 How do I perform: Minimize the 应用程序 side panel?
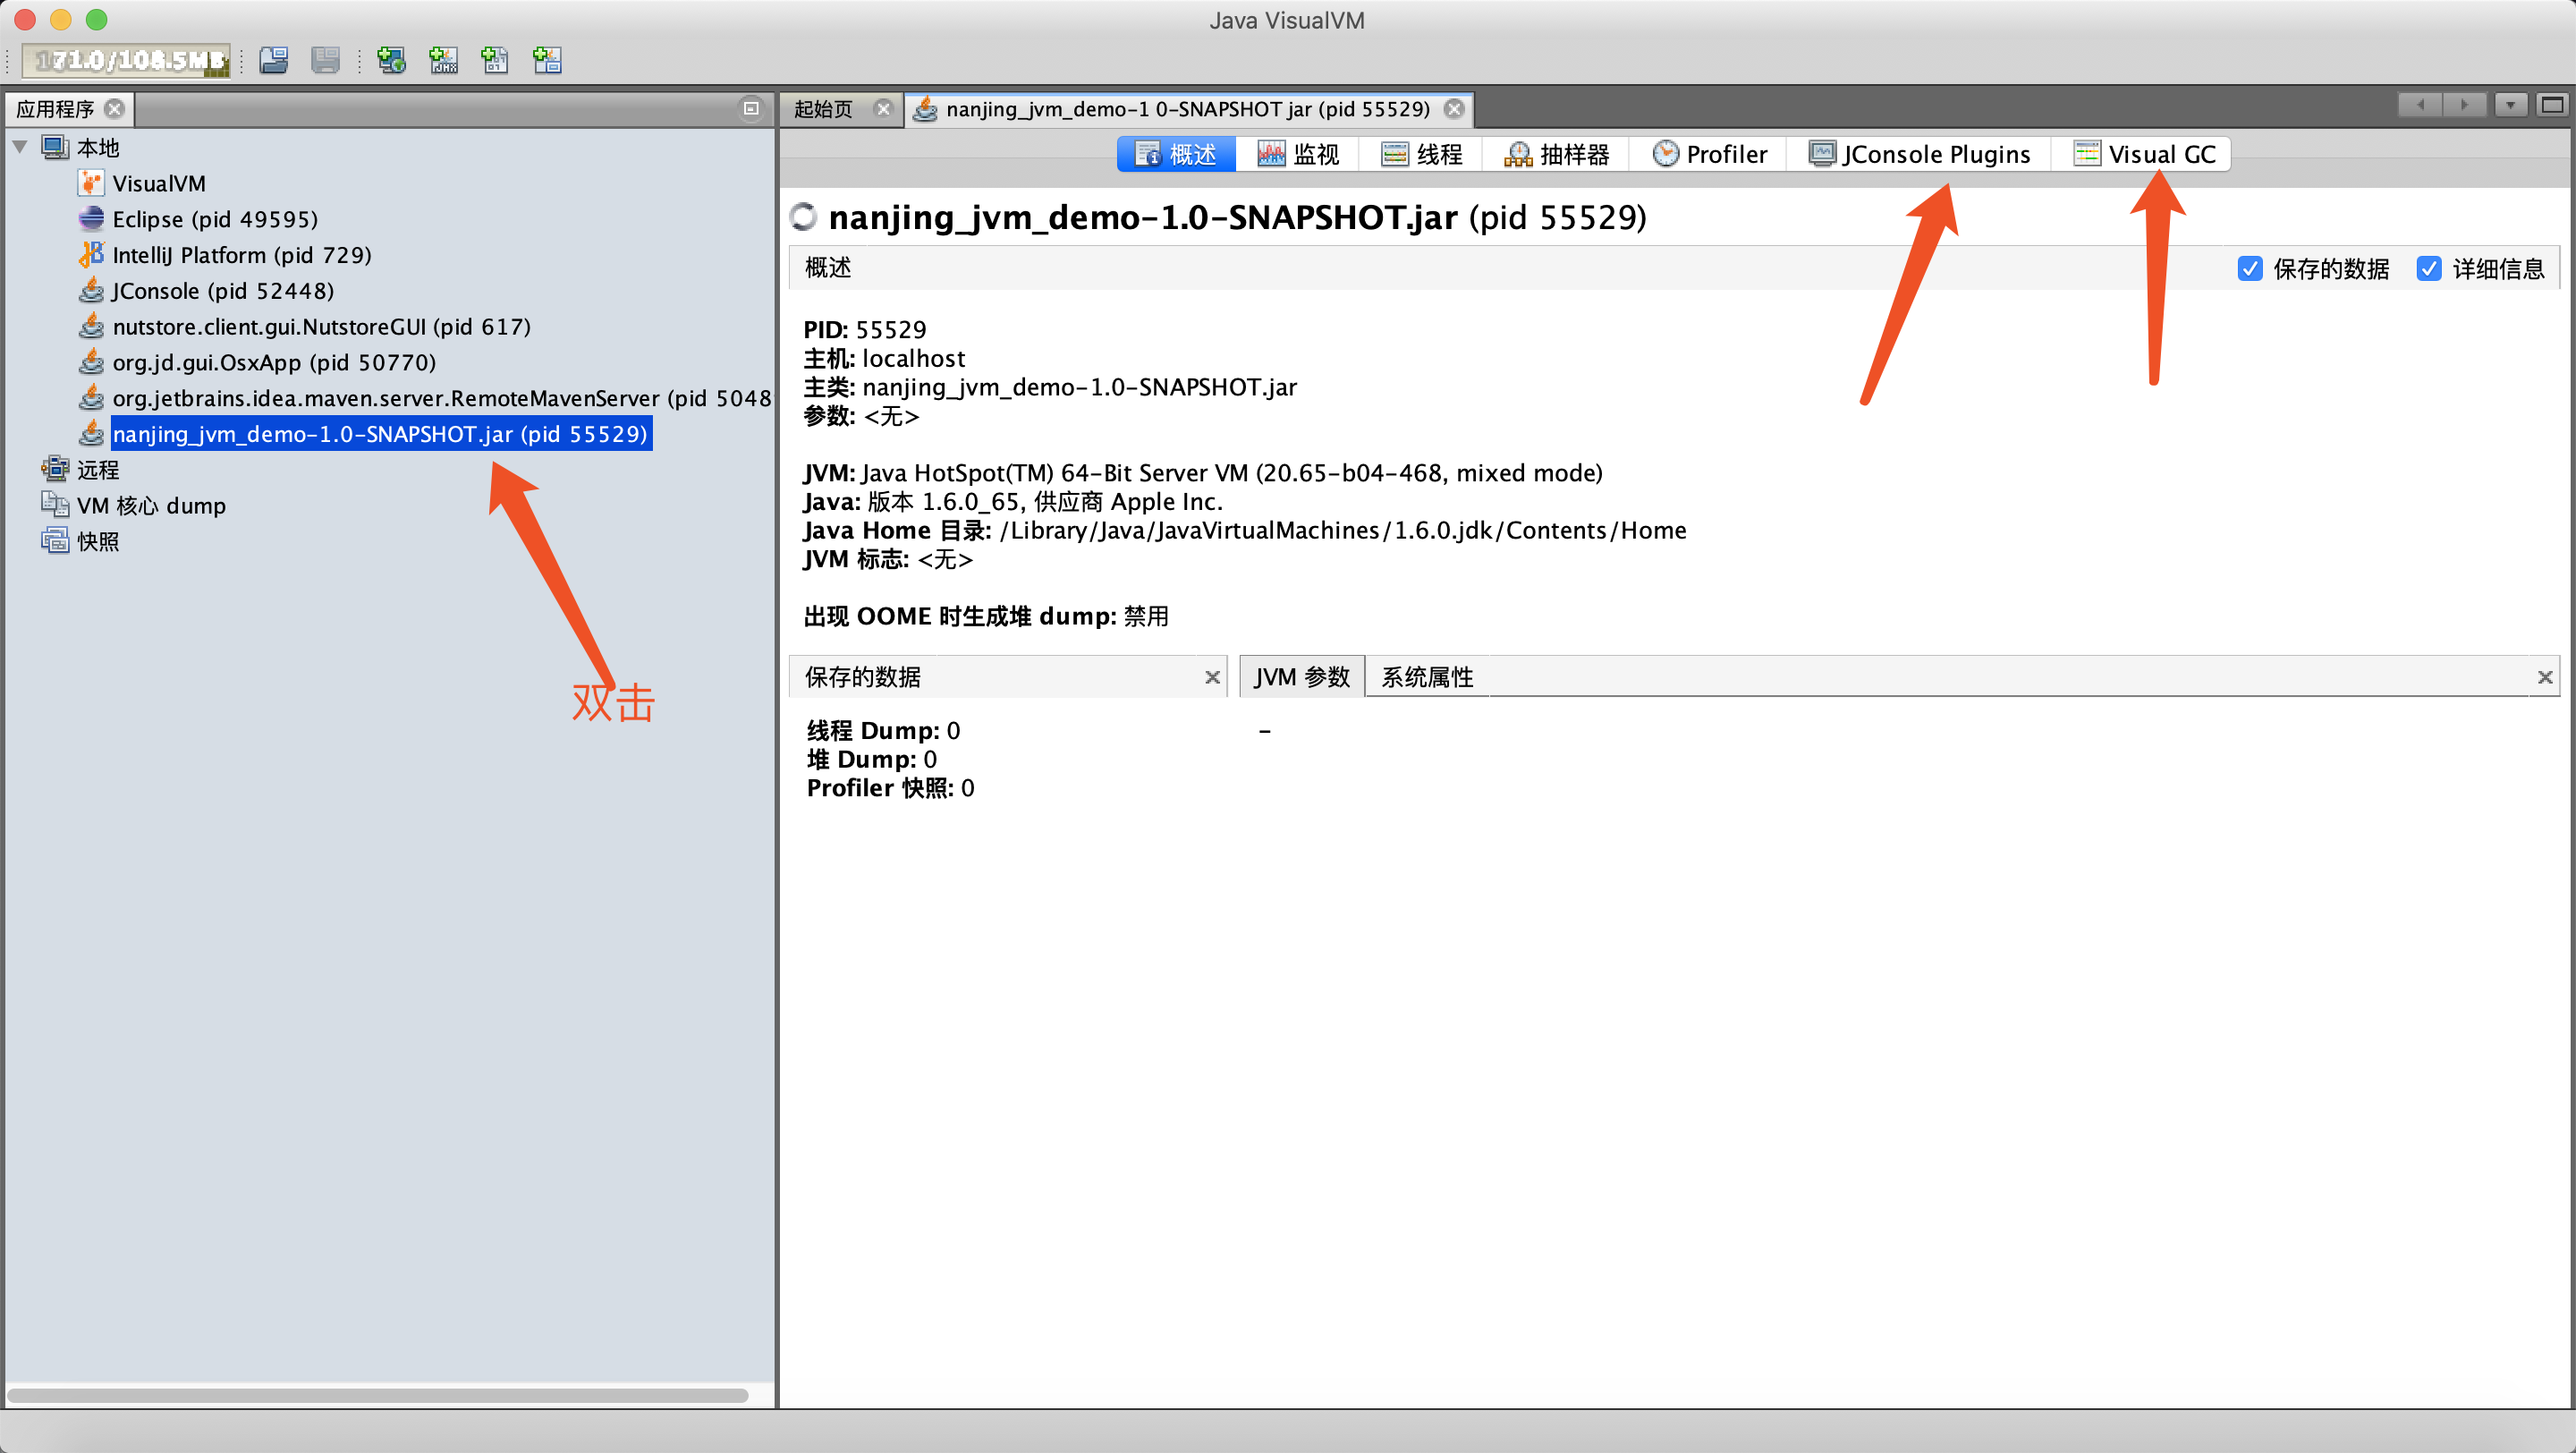(x=751, y=108)
